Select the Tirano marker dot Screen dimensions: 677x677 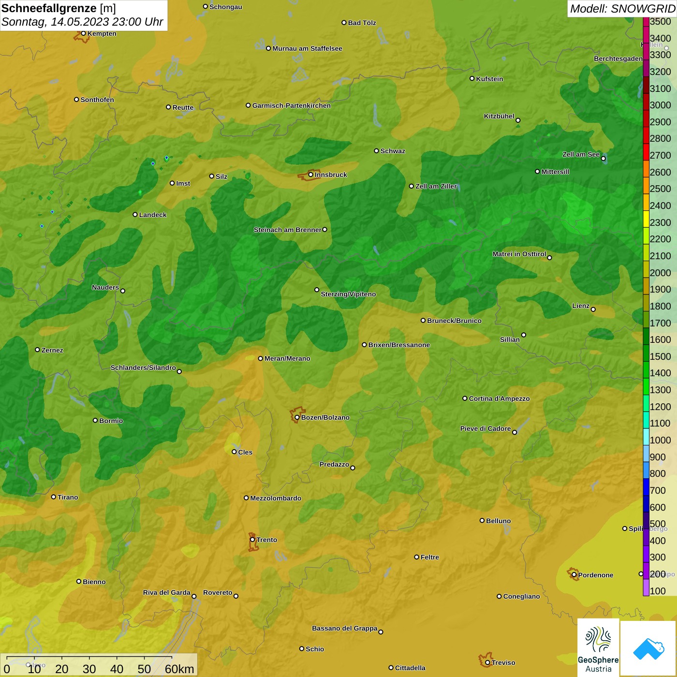coord(54,497)
